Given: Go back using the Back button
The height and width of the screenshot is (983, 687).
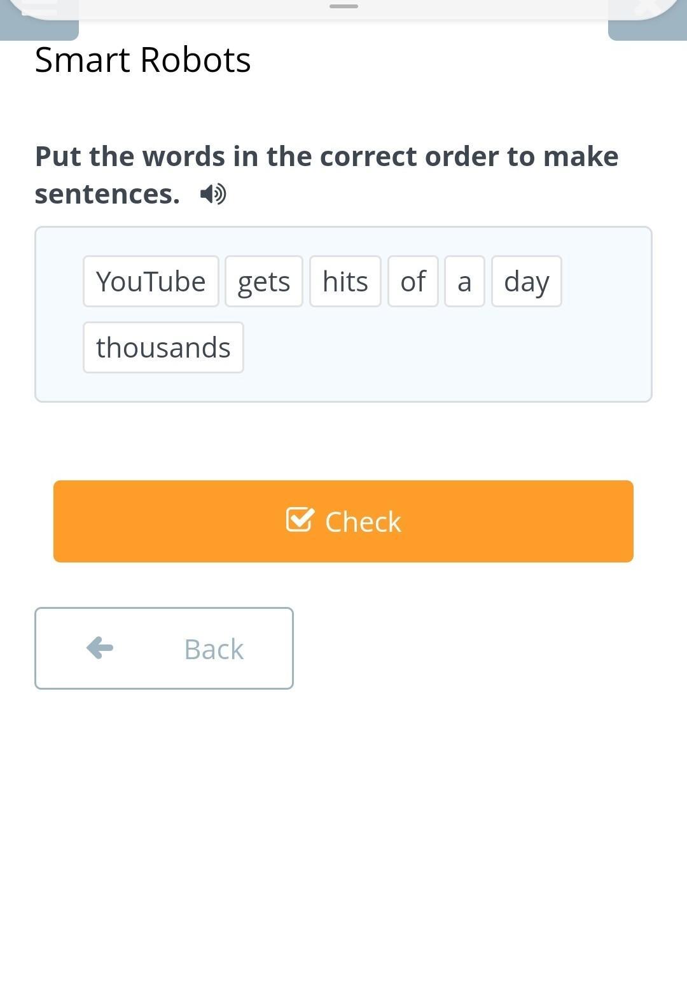Looking at the screenshot, I should click(164, 648).
